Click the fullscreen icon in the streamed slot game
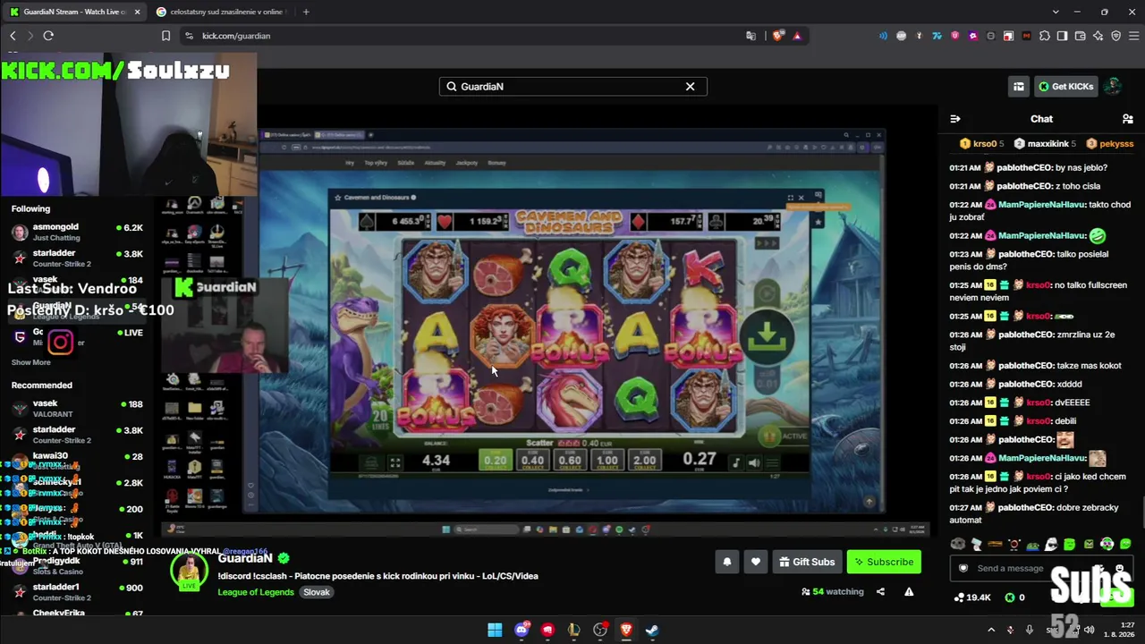The height and width of the screenshot is (644, 1145). tap(394, 462)
